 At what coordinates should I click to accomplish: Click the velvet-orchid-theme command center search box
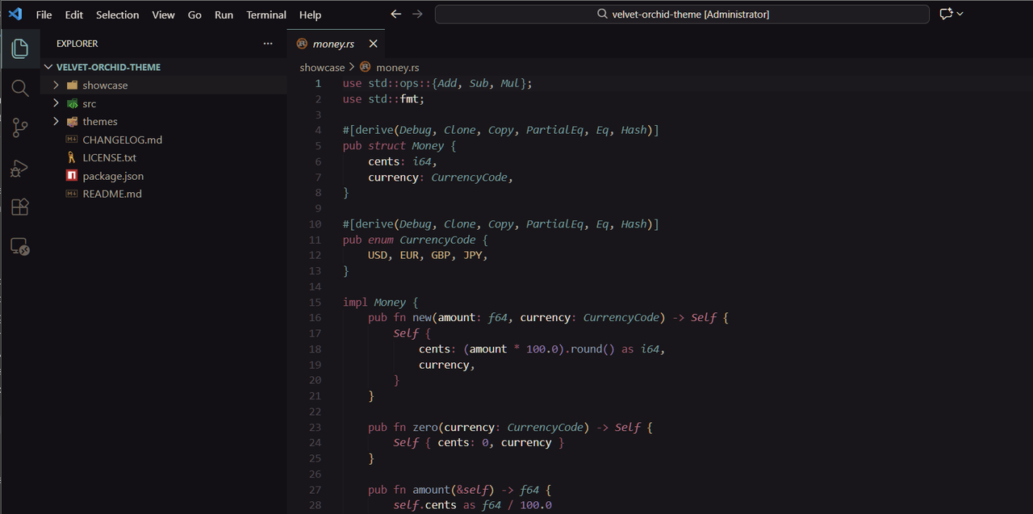tap(682, 15)
